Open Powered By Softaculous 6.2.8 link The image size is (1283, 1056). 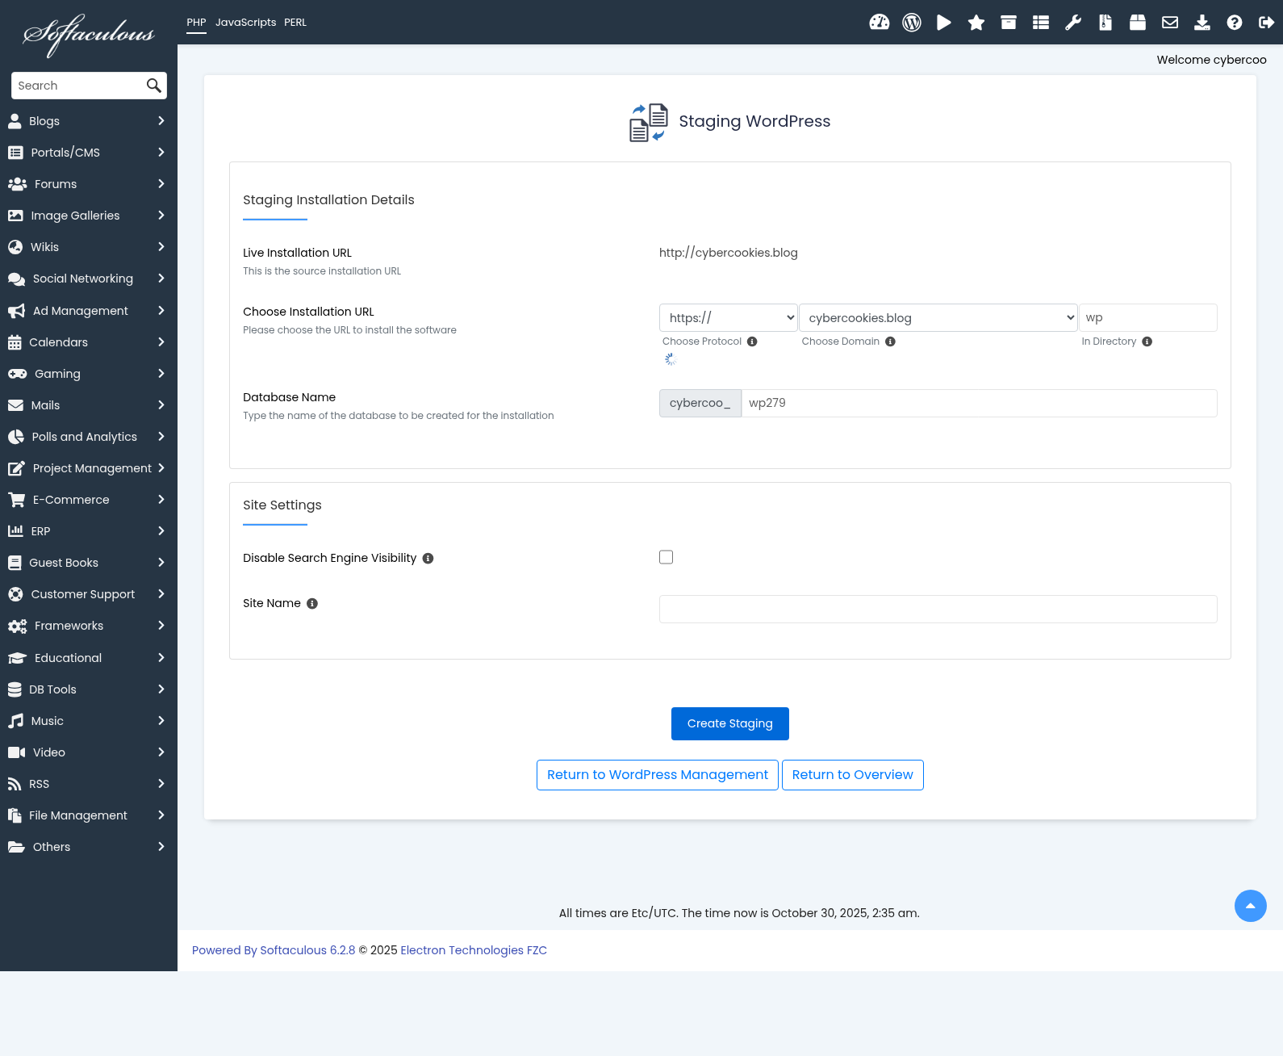point(274,950)
